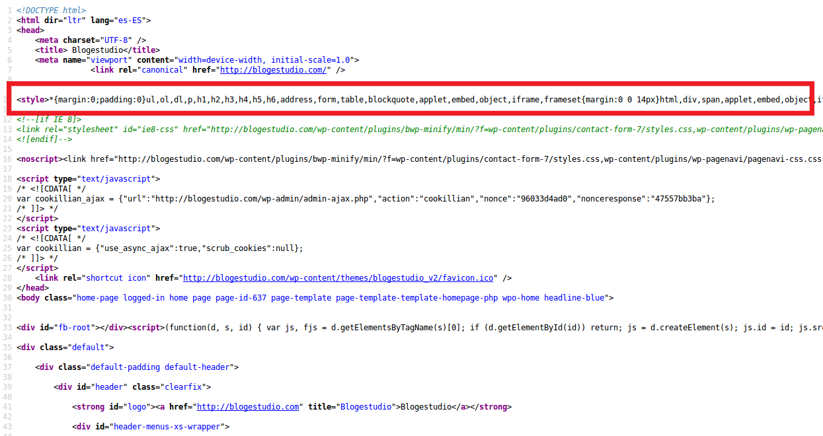Click the <![endif]--> line
This screenshot has width=823, height=436.
pos(44,139)
